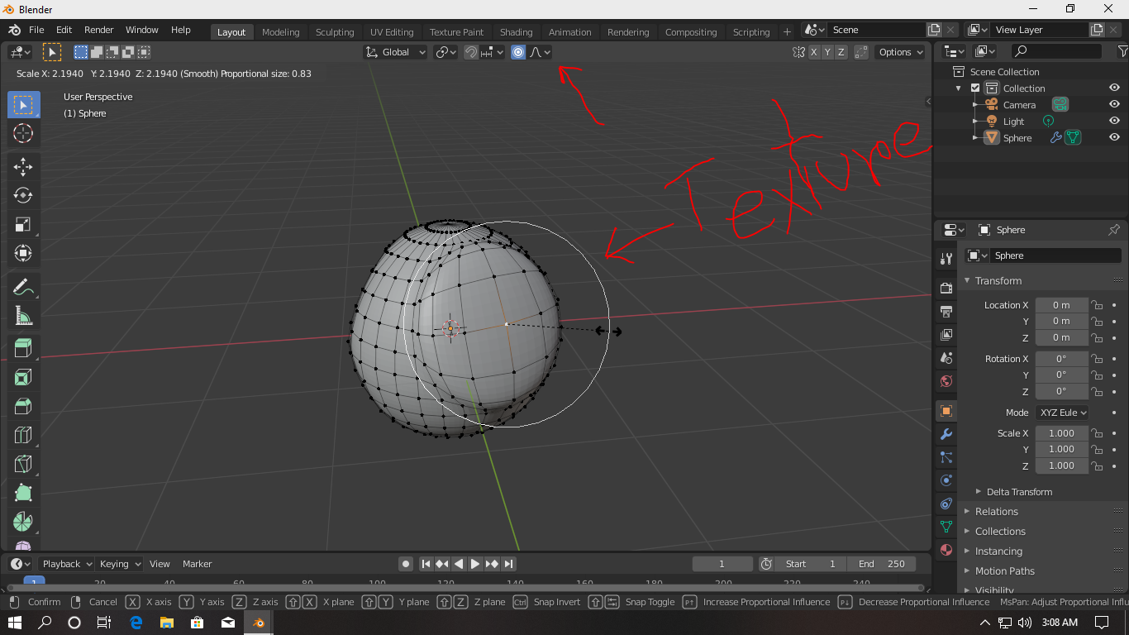The height and width of the screenshot is (635, 1129).
Task: Click the End frame field
Action: 881,564
